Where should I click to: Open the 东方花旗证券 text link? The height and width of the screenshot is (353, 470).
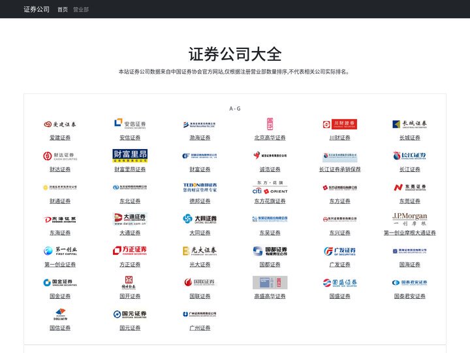click(270, 201)
